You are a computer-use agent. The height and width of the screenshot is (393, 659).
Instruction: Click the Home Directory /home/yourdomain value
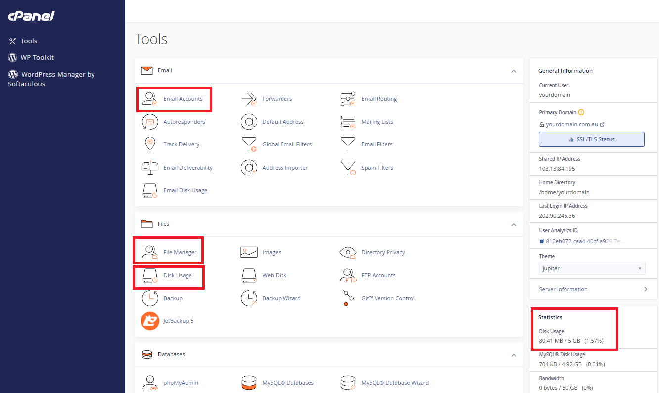[x=564, y=192]
